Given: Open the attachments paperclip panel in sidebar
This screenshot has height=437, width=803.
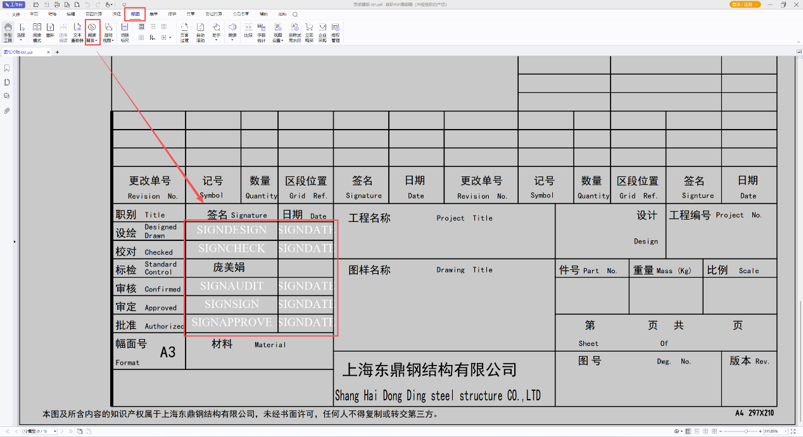Looking at the screenshot, I should (7, 110).
